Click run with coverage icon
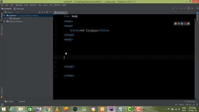199x112 pixels. (185, 8)
